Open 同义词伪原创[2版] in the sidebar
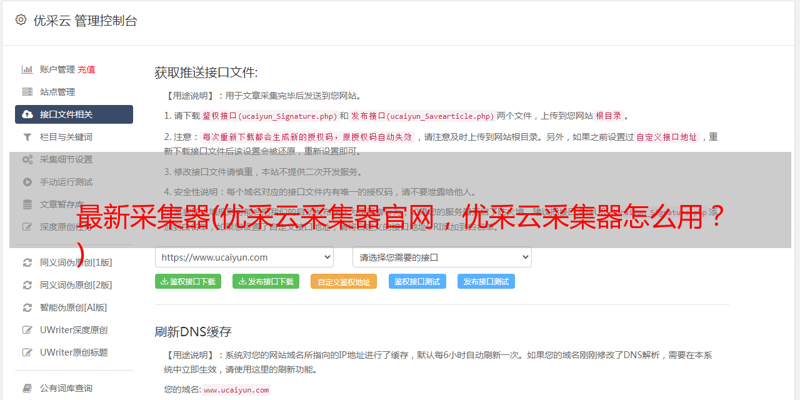Viewport: 800px width, 400px height. click(x=76, y=285)
